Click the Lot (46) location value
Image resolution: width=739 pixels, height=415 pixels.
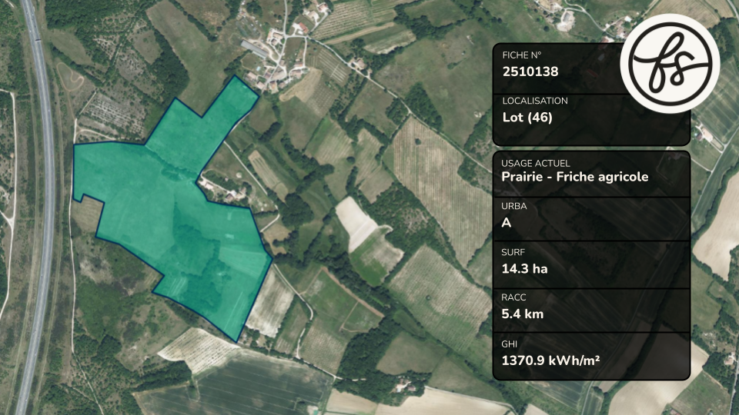[527, 117]
